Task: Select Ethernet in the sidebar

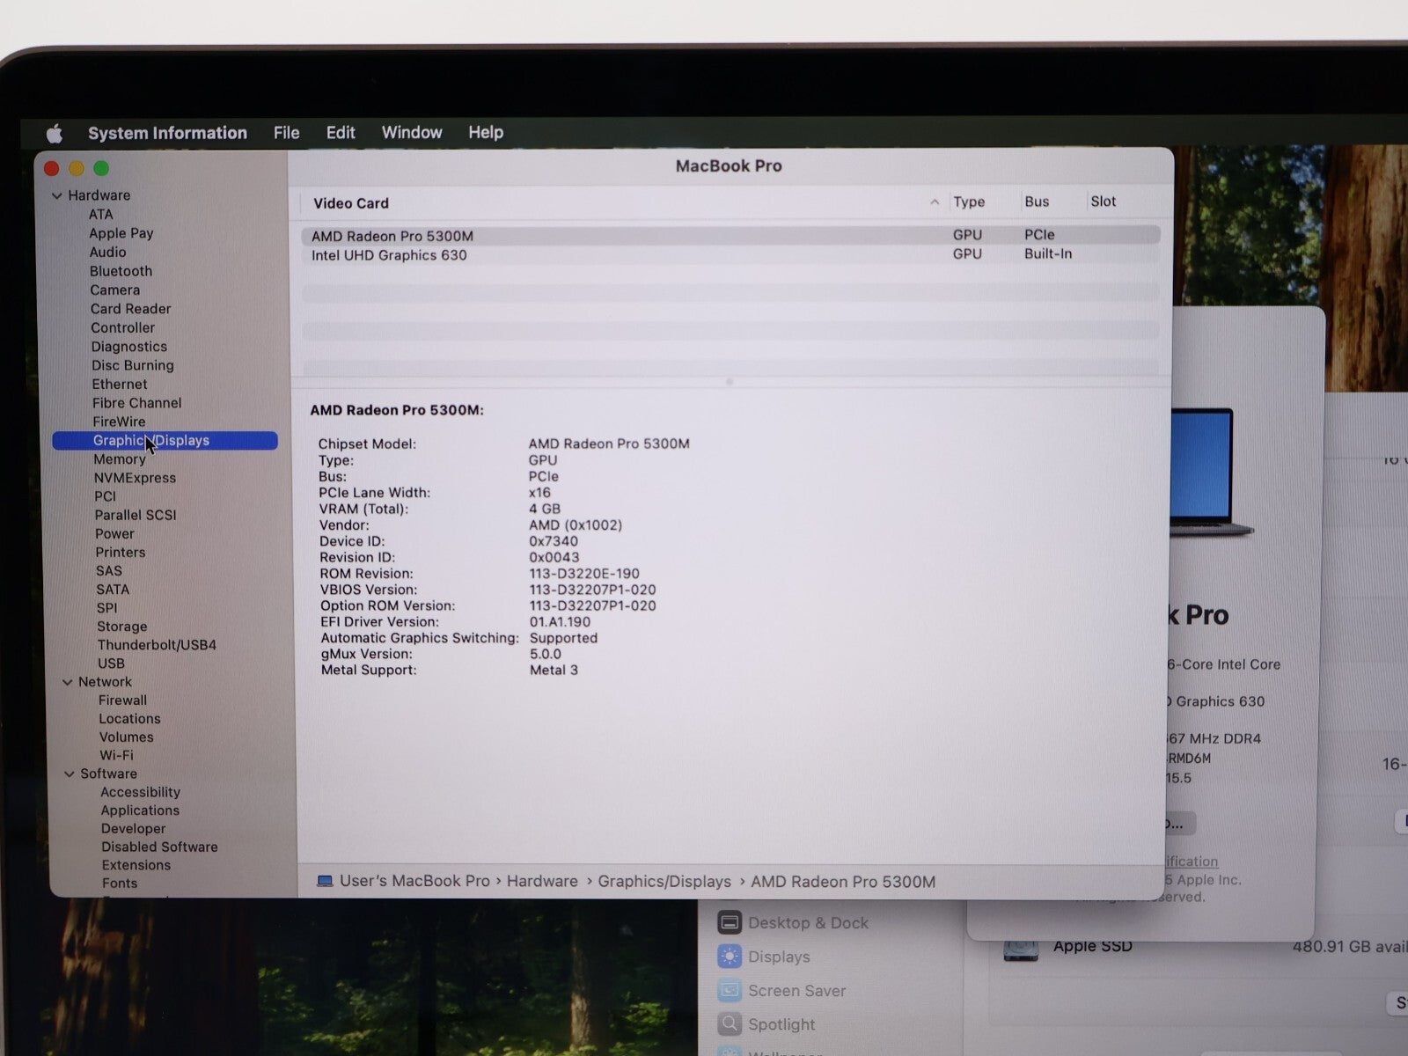Action: (120, 385)
